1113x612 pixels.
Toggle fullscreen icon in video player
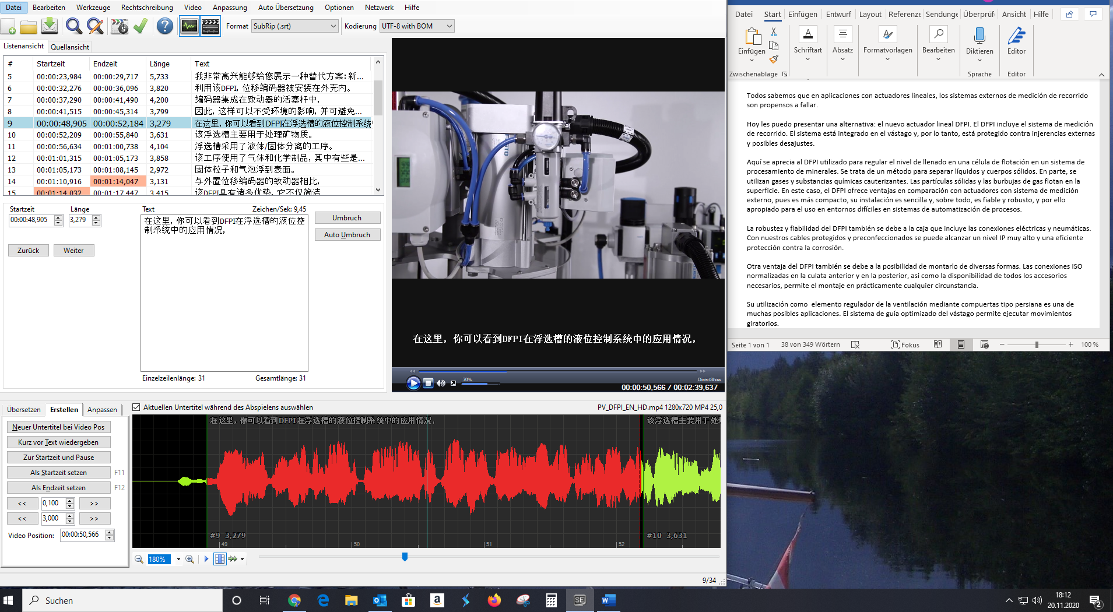point(453,383)
